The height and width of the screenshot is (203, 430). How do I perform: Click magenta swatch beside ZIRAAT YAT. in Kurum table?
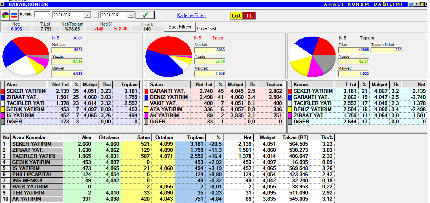point(290,116)
